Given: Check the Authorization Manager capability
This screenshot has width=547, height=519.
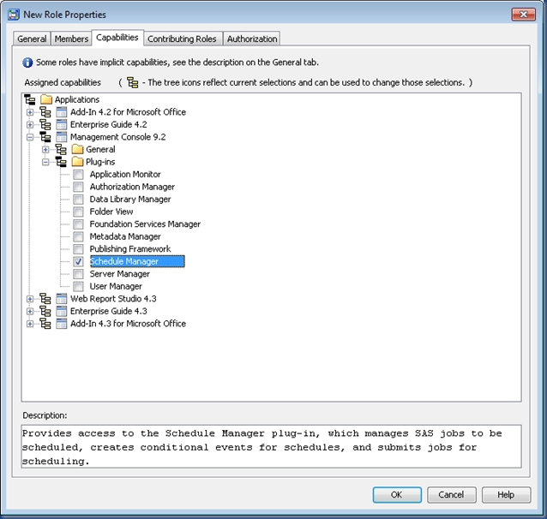Looking at the screenshot, I should (78, 187).
